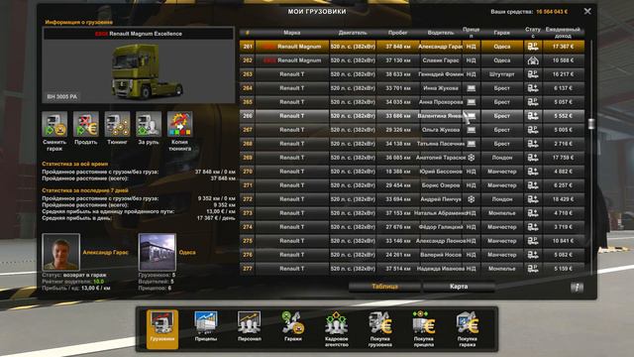Click driver Инна Жукова cell
Screen dimensions: 634x357
441,88
